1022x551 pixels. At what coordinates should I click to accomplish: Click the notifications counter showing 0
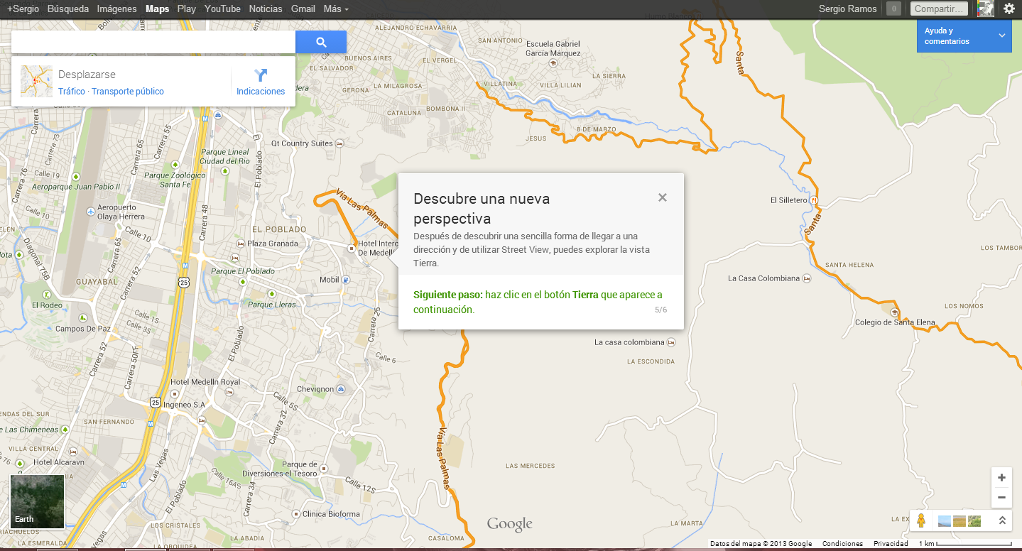pos(893,9)
